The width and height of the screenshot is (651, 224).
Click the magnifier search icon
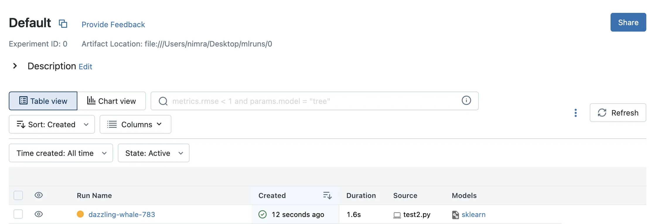[163, 101]
